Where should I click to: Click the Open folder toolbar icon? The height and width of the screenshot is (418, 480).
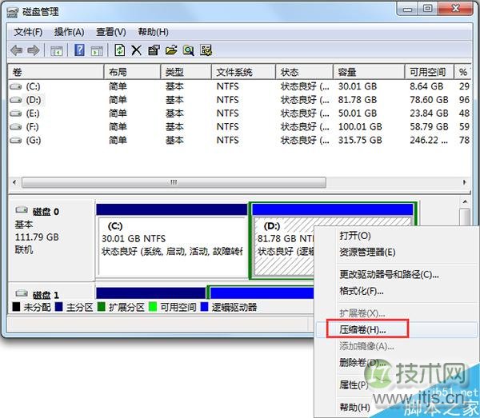click(x=171, y=50)
